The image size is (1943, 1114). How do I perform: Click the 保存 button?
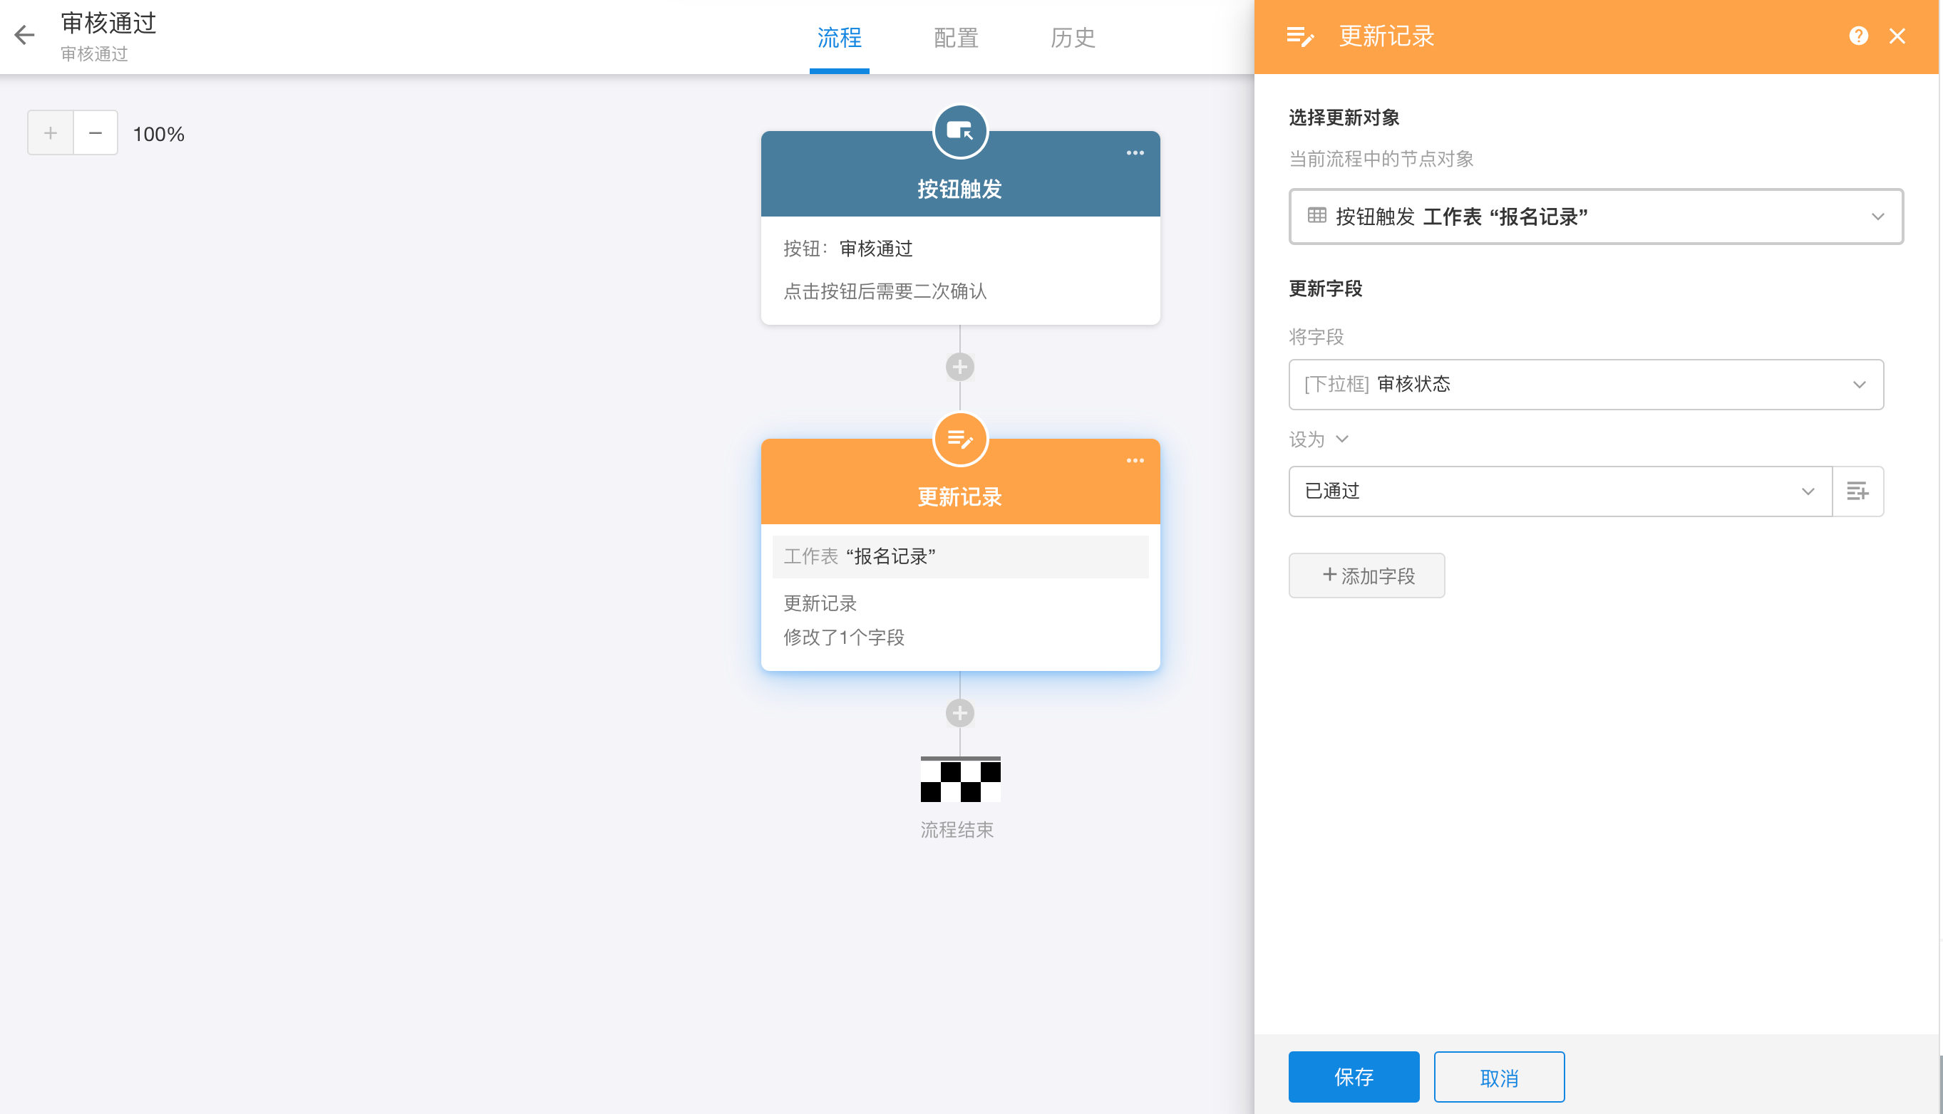click(1353, 1076)
